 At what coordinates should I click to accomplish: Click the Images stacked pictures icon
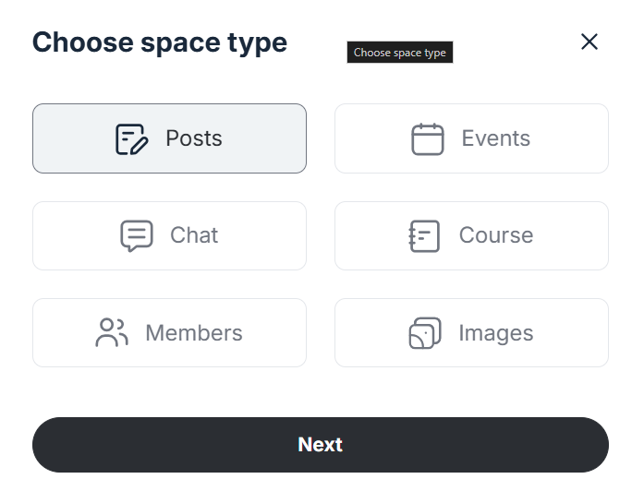pyautogui.click(x=425, y=333)
